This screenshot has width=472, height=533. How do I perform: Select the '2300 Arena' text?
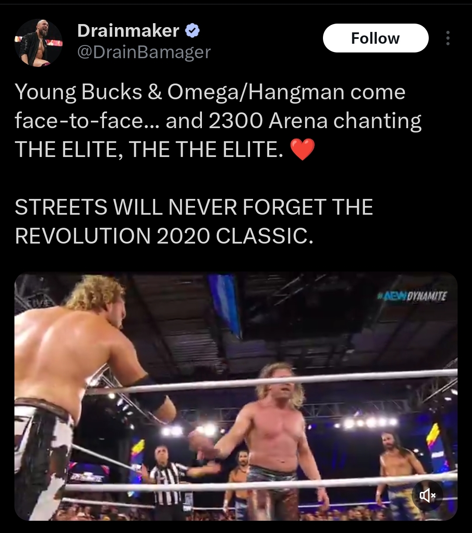click(268, 121)
